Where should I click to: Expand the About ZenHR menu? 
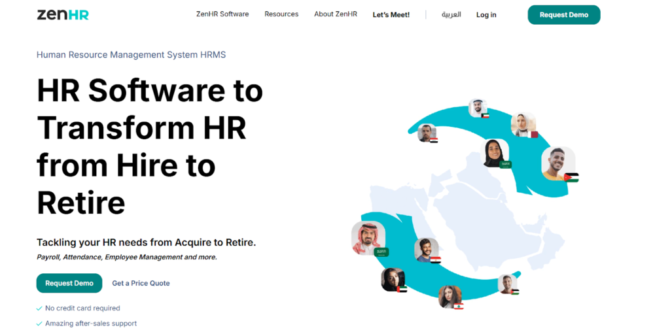coord(336,14)
